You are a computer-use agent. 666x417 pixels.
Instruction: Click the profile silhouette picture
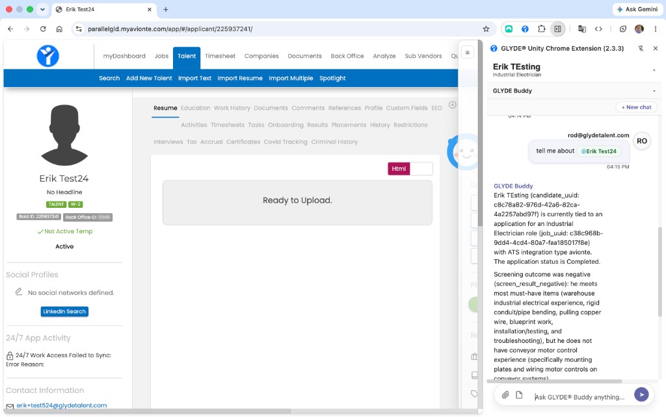64,135
